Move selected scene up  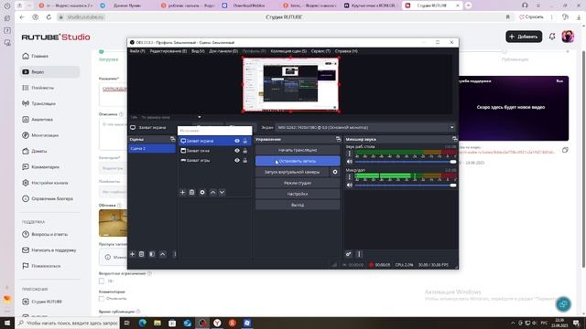(163, 254)
